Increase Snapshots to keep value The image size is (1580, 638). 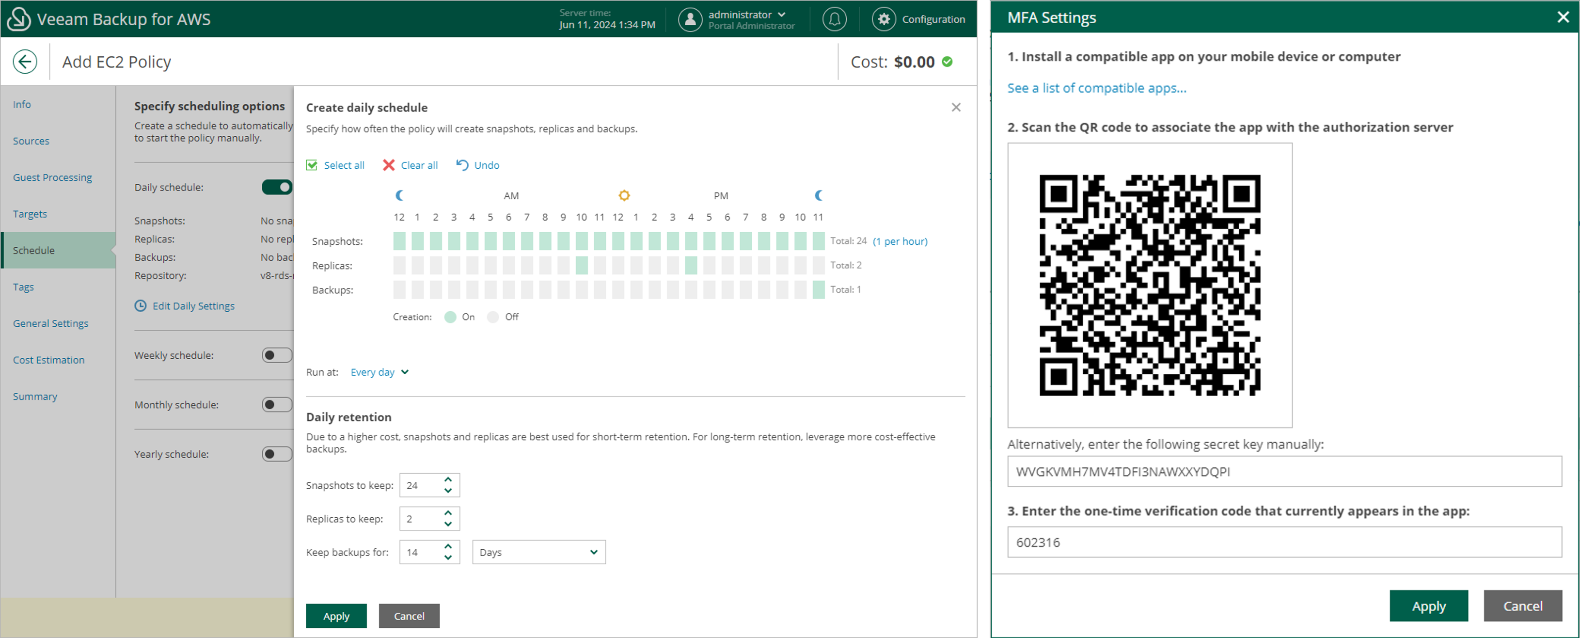(448, 479)
